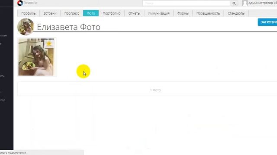Focus the top search input field
This screenshot has width=277, height=155.
click(x=187, y=3)
